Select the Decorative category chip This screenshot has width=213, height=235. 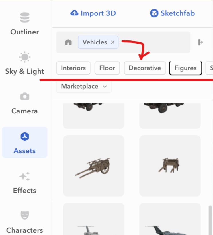[x=145, y=68]
